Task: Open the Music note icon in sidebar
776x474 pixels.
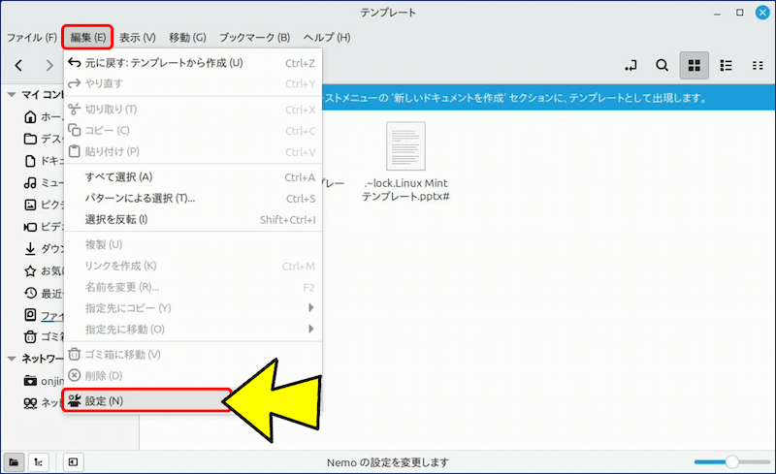Action: [30, 182]
